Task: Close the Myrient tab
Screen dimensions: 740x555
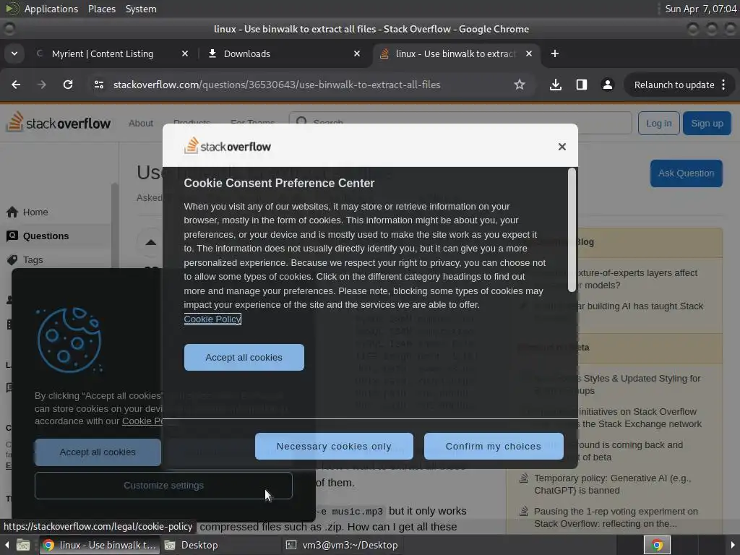Action: pyautogui.click(x=185, y=53)
